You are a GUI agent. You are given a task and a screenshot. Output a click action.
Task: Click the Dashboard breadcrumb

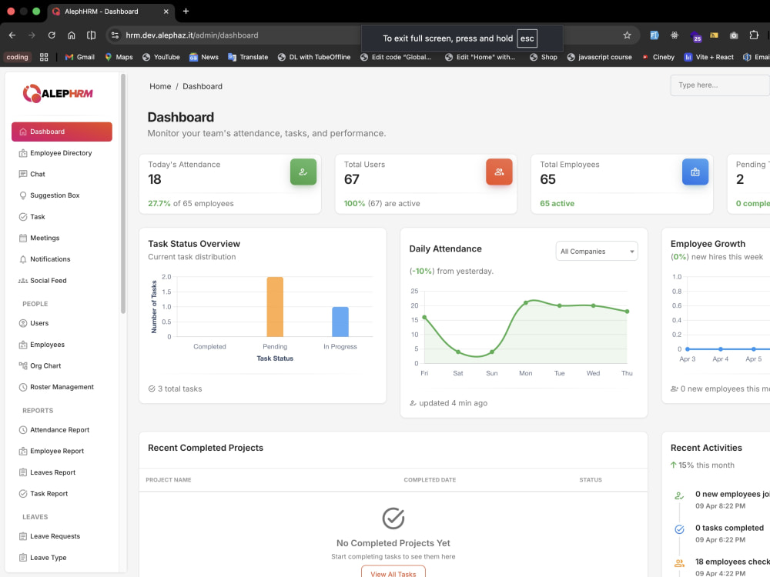pyautogui.click(x=203, y=86)
